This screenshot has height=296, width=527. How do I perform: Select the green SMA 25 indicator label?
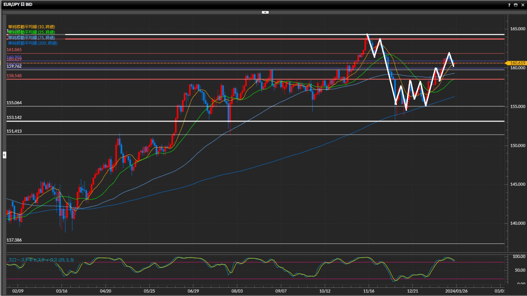coord(32,32)
